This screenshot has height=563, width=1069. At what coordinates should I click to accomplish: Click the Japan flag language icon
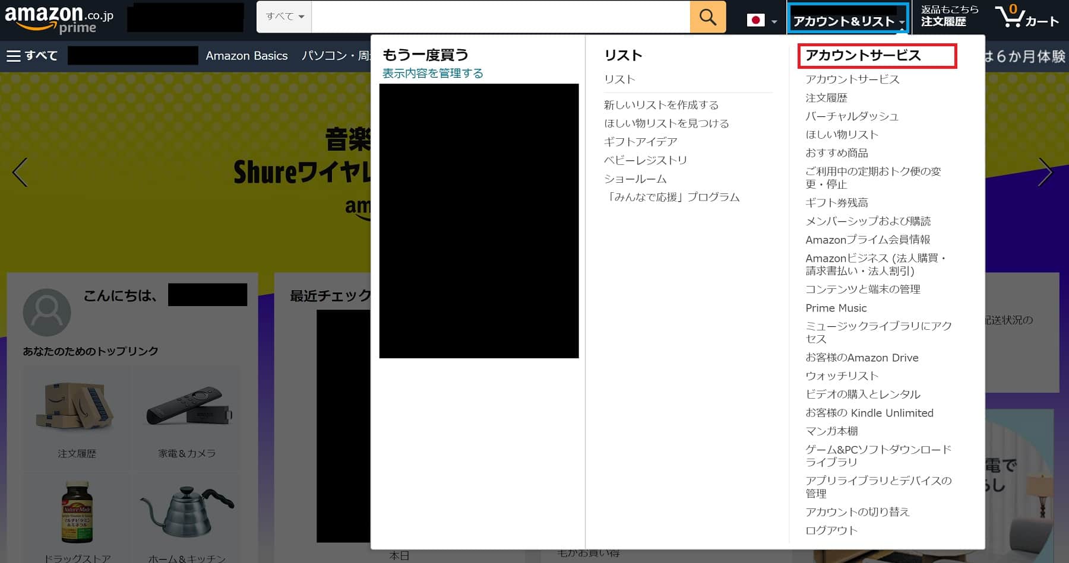755,21
